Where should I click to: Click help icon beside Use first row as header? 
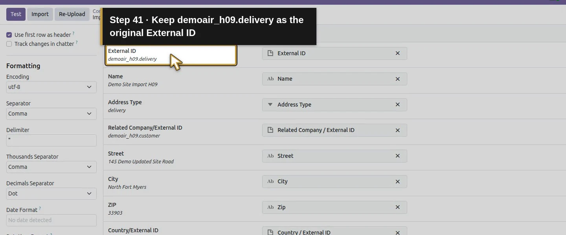[74, 34]
